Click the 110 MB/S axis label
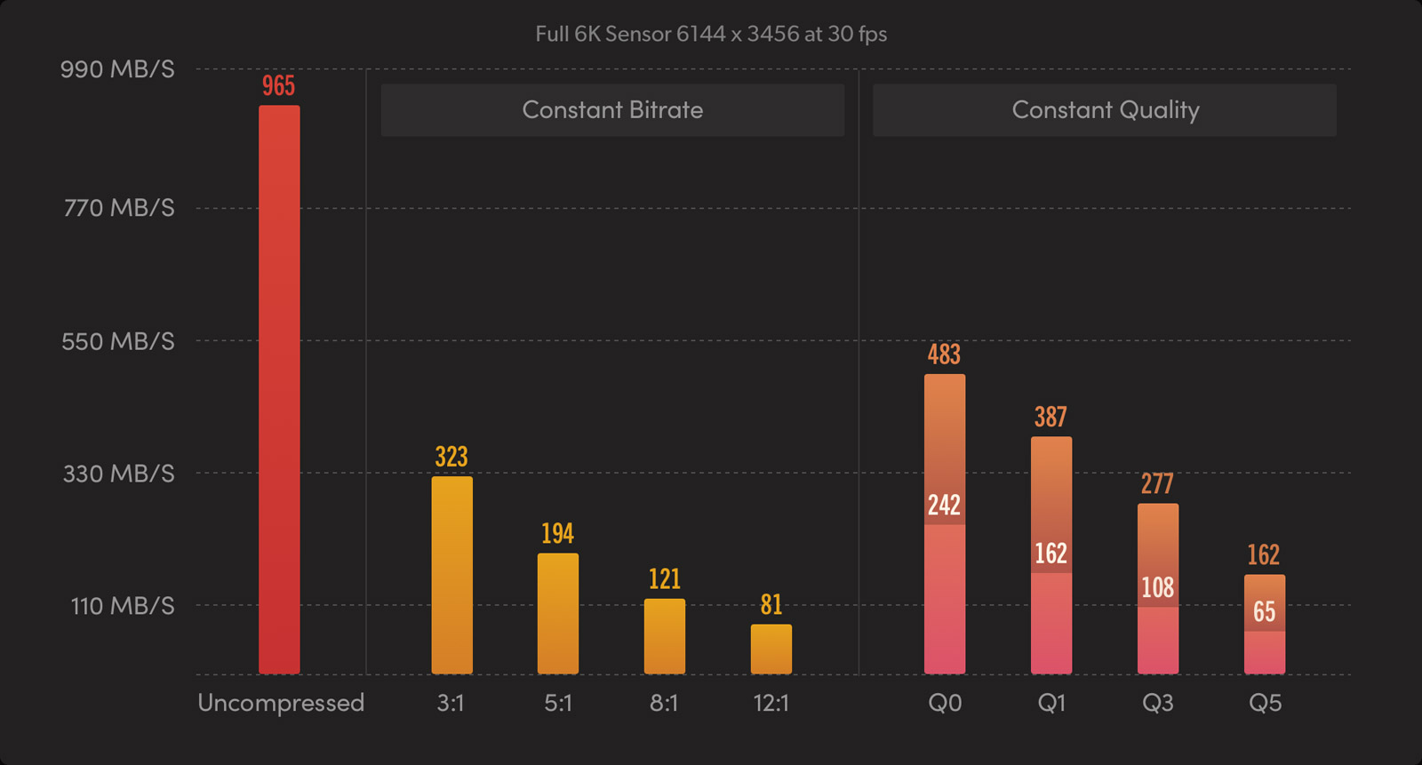The width and height of the screenshot is (1422, 765). coord(123,606)
